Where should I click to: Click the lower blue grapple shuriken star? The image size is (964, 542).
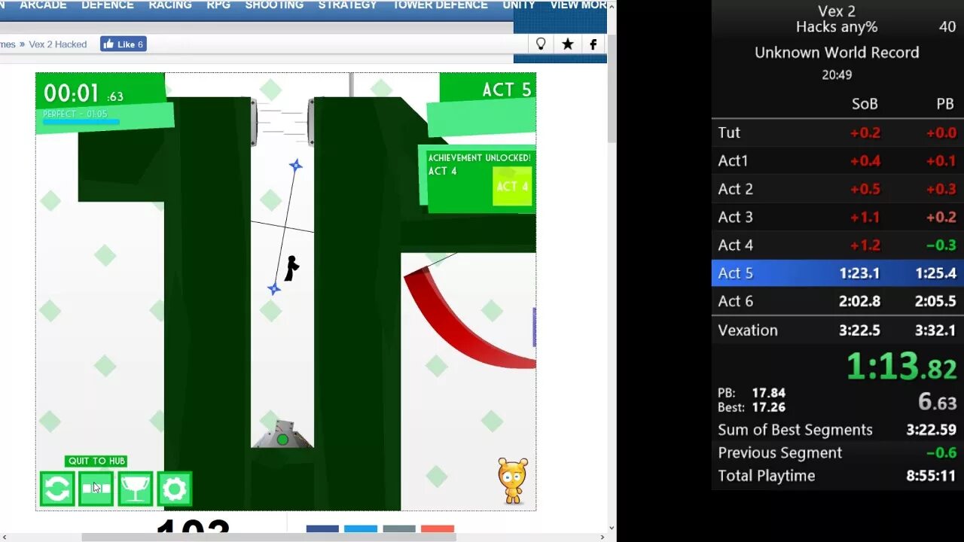[x=274, y=288]
